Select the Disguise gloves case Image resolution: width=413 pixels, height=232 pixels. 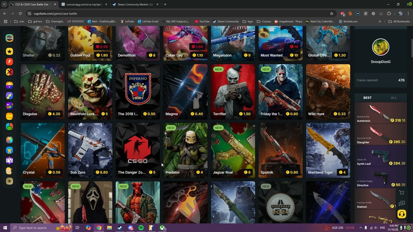point(43,92)
